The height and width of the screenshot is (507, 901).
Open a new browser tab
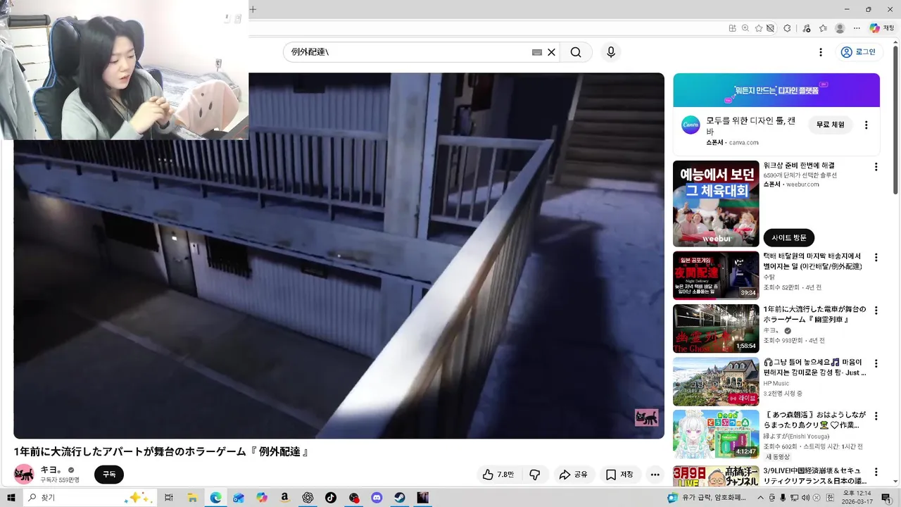(x=253, y=9)
